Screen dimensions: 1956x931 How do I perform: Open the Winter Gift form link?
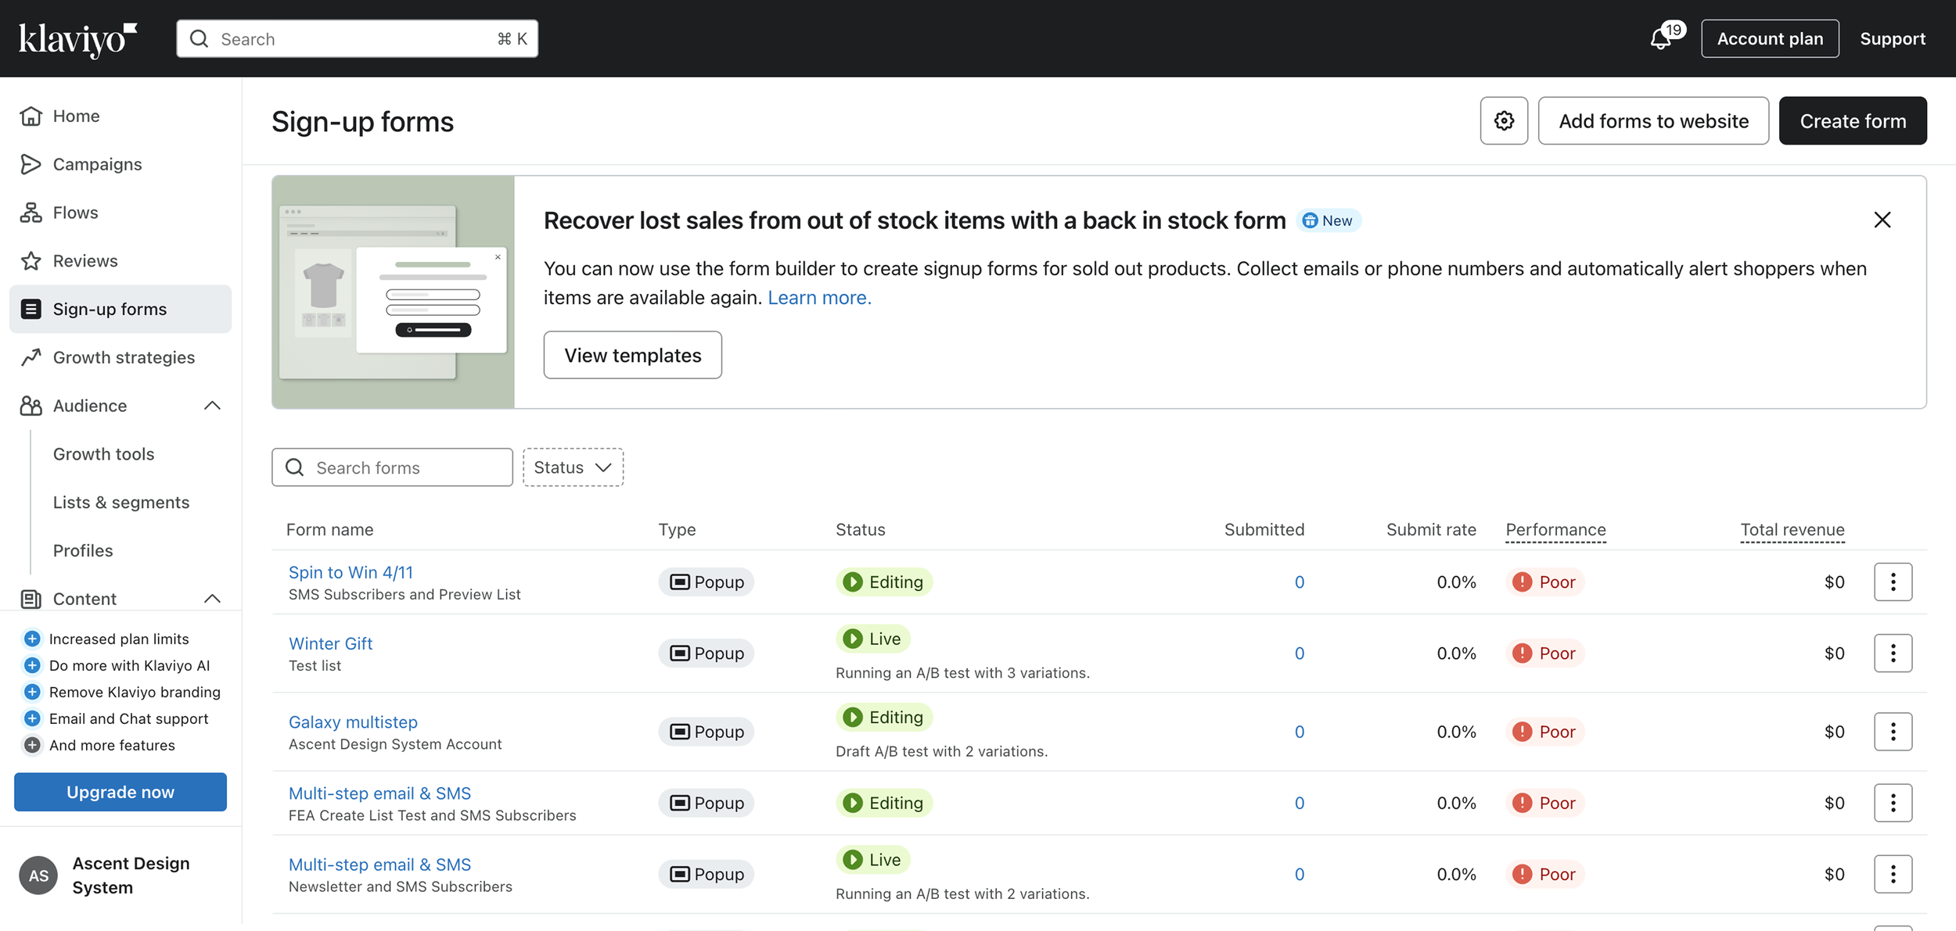tap(330, 643)
